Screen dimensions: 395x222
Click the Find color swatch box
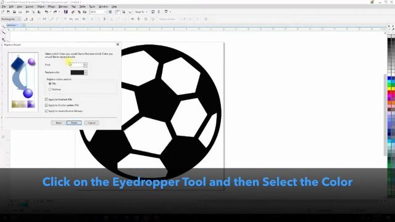coord(77,65)
